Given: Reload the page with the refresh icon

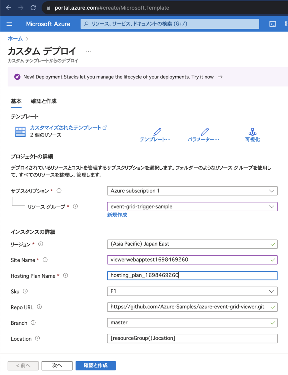Looking at the screenshot, I should pyautogui.click(x=33, y=8).
